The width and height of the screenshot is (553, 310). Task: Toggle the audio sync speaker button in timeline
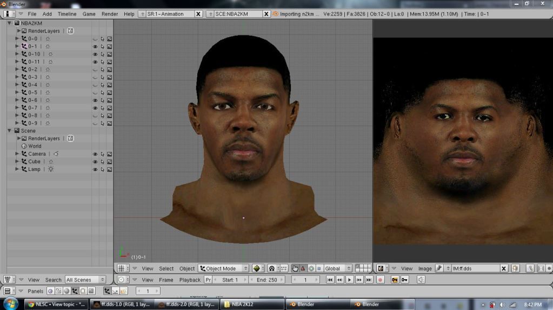coord(421,280)
